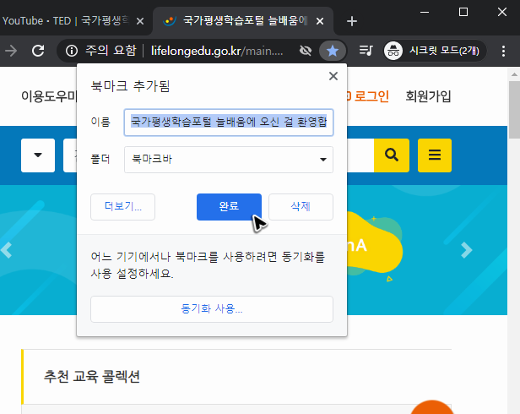
Task: Reload the page with the refresh icon
Action: (x=38, y=51)
